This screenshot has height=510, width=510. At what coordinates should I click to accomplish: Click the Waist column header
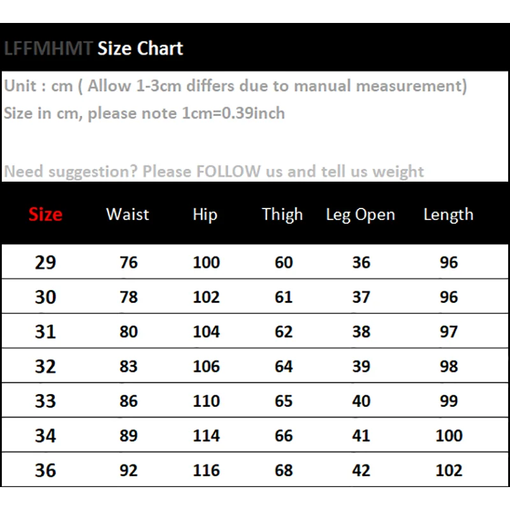click(127, 215)
